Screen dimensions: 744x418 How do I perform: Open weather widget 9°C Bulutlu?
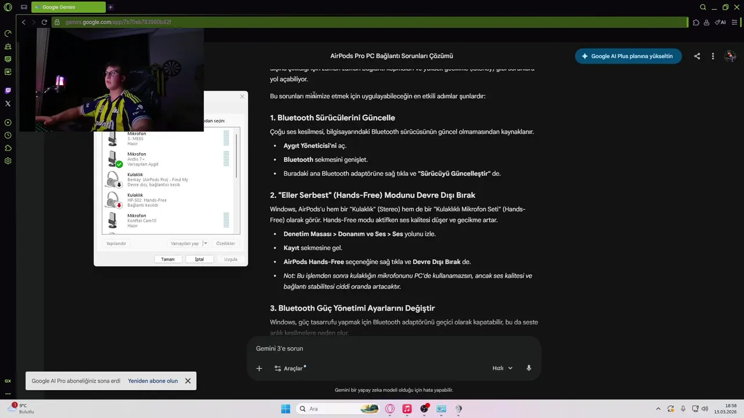click(x=22, y=409)
